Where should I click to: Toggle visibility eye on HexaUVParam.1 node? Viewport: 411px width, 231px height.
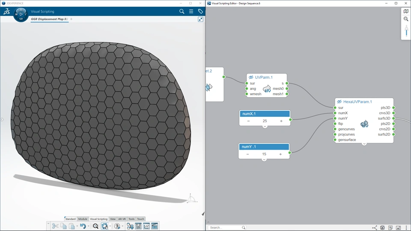pyautogui.click(x=339, y=102)
